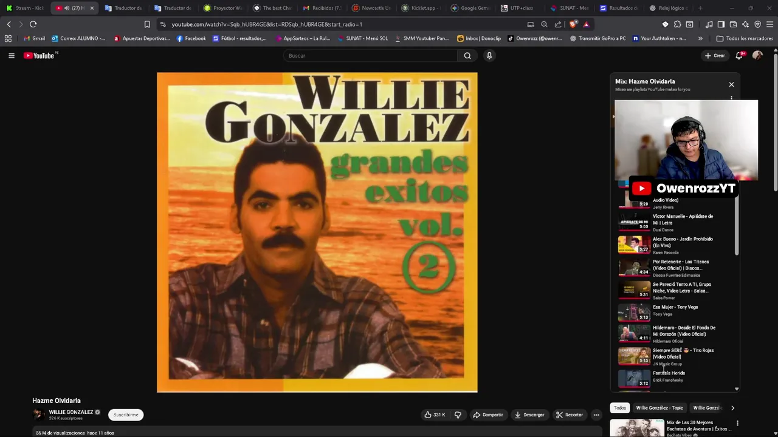The image size is (778, 437).
Task: Show more bookmarks with the chevrons
Action: click(x=700, y=38)
